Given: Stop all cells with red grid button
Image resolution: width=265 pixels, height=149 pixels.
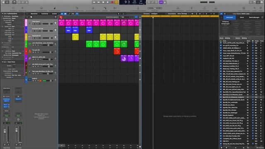Looking at the screenshot, I should tap(61, 17).
